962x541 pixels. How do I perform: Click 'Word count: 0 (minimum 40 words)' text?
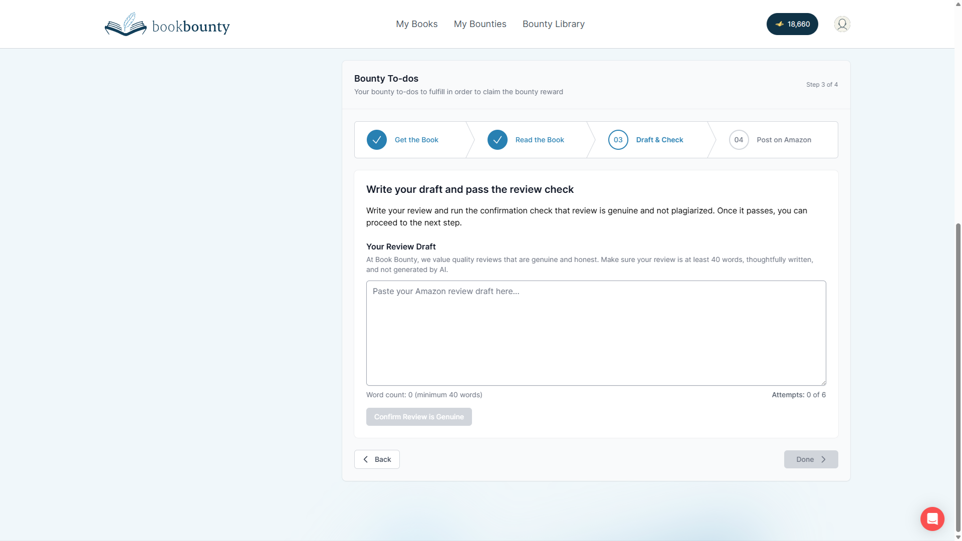coord(424,395)
